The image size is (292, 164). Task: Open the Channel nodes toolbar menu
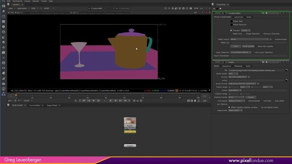tap(3, 21)
